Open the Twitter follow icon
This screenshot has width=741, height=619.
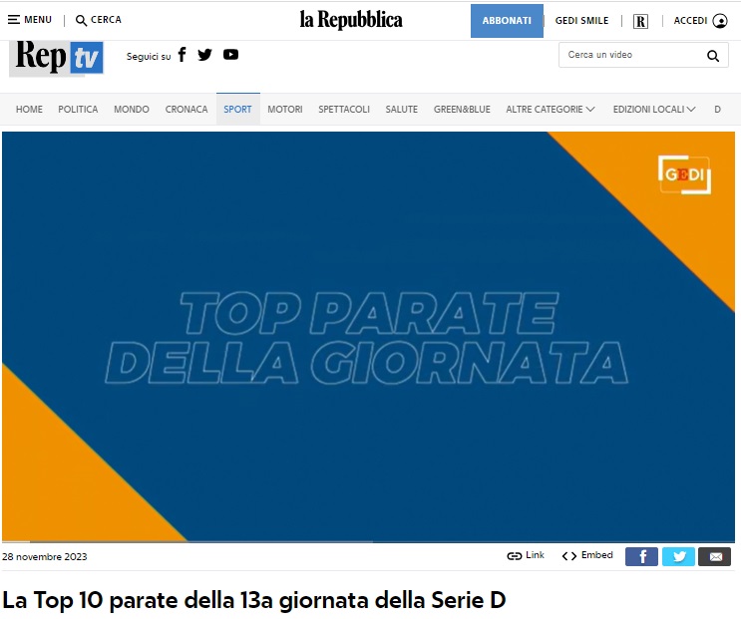(x=204, y=55)
